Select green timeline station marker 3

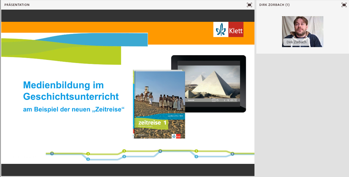[x=124, y=151]
